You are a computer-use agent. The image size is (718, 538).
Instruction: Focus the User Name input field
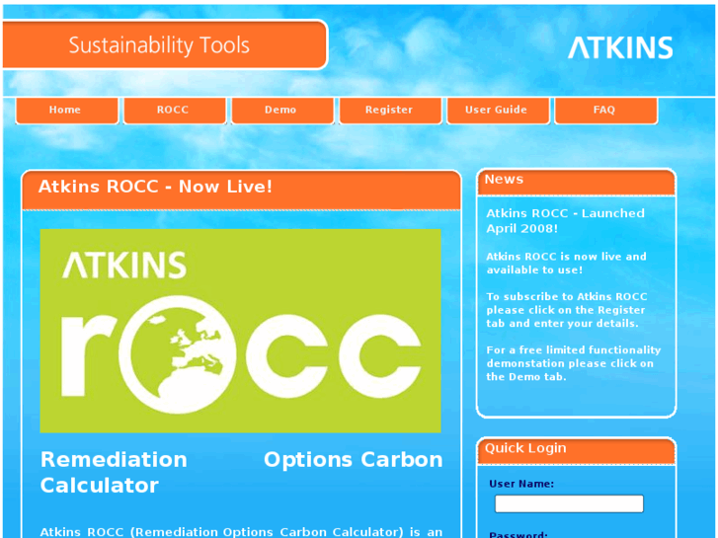click(569, 503)
